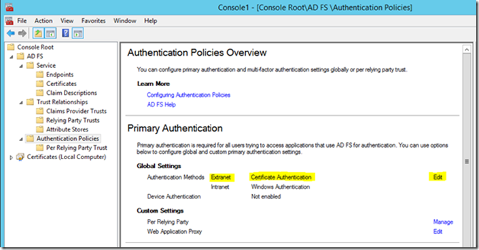Open the Help toolbar icon
Image resolution: width=479 pixels, height=250 pixels.
click(65, 33)
